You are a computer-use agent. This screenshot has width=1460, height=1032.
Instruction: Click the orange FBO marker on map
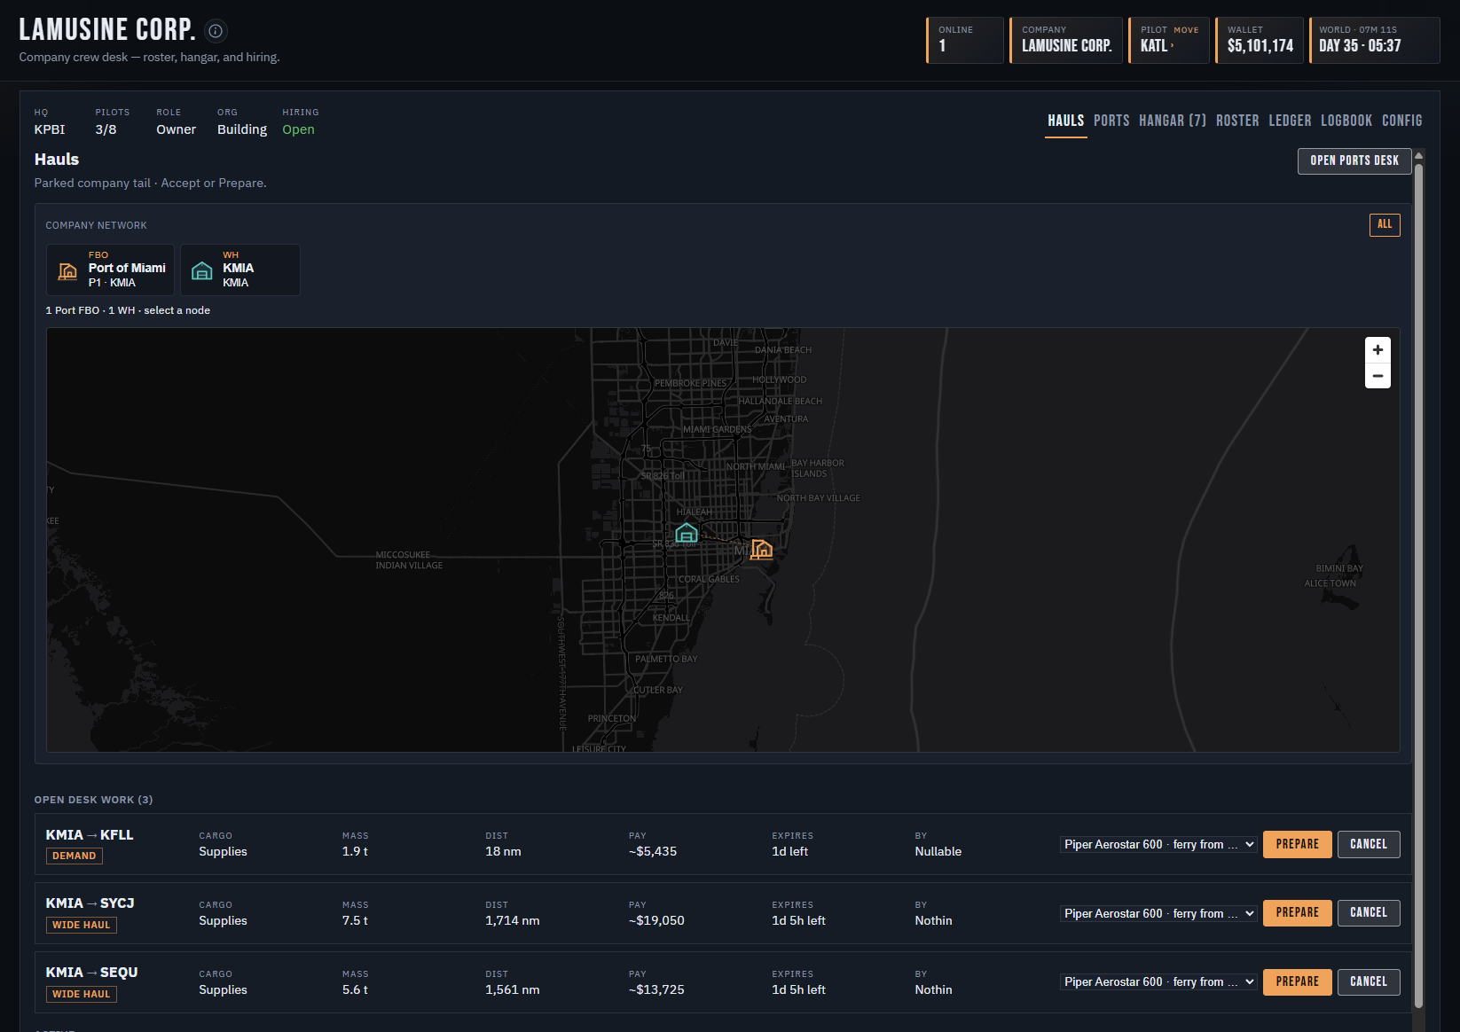761,550
